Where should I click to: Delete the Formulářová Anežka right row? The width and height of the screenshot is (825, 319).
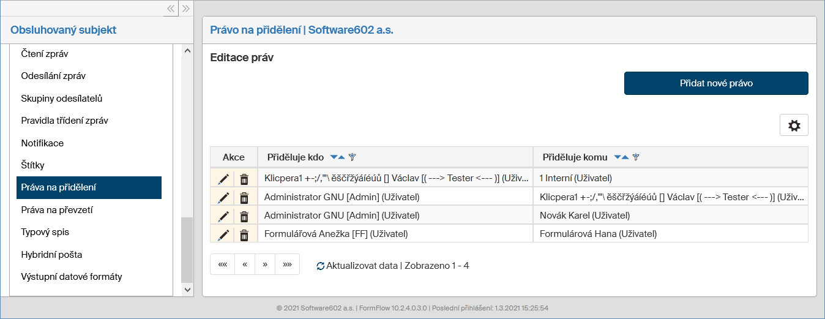tap(244, 235)
